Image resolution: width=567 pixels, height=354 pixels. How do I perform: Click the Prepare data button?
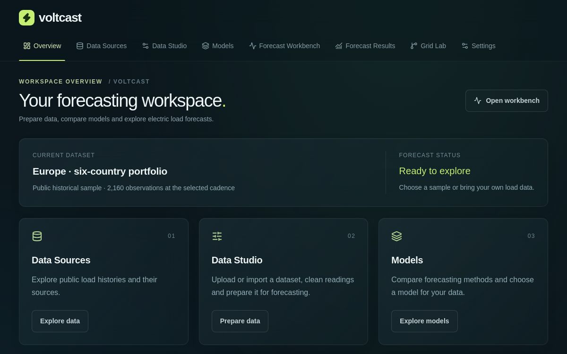(x=240, y=321)
